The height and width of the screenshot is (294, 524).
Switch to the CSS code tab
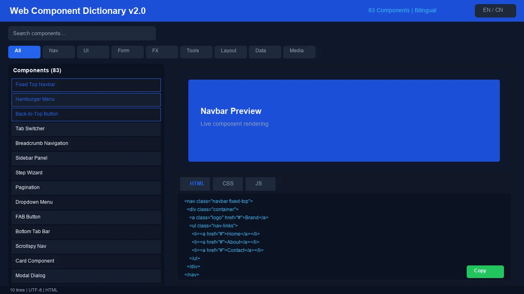pyautogui.click(x=228, y=184)
